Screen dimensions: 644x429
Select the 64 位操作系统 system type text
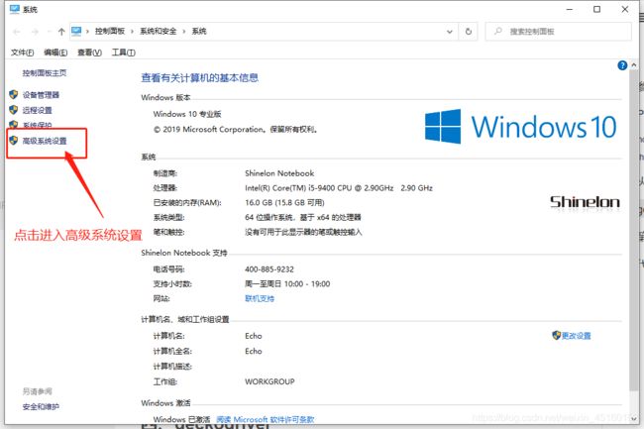(303, 217)
